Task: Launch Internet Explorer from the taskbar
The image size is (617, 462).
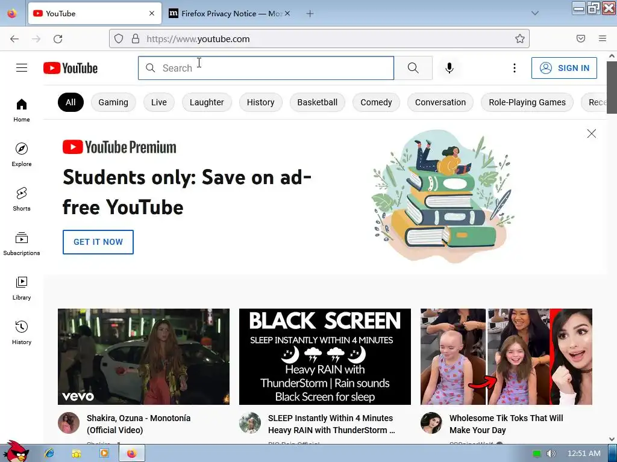Action: [49, 454]
